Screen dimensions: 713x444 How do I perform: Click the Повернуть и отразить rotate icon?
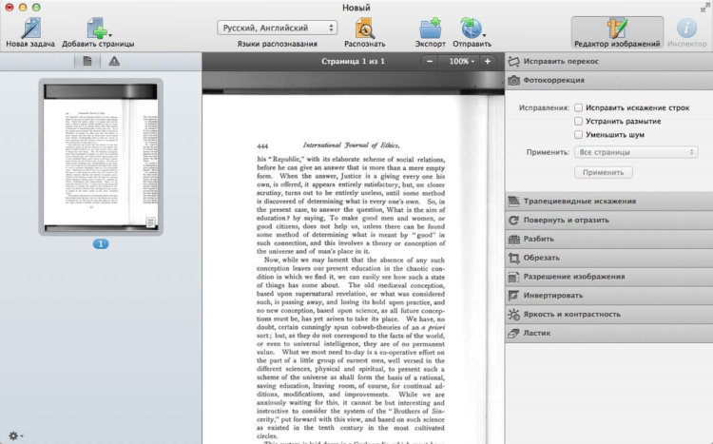pos(513,220)
